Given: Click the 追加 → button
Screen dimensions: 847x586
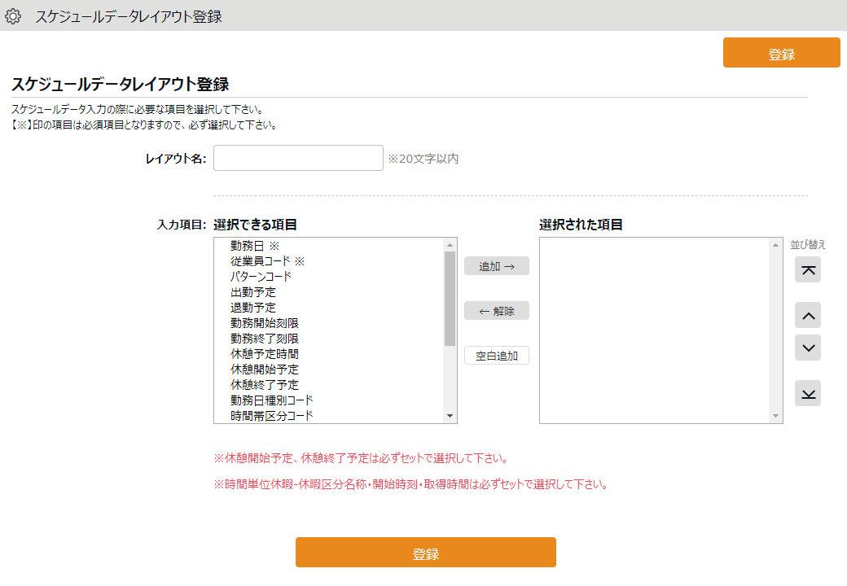Looking at the screenshot, I should point(497,266).
